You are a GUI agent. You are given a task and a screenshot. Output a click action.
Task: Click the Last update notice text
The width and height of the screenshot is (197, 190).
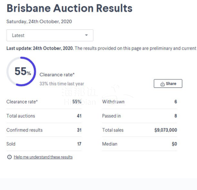pos(102,49)
